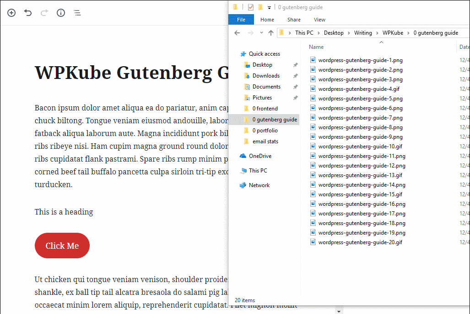Go up one folder level arrow
The image size is (470, 314).
tap(271, 33)
